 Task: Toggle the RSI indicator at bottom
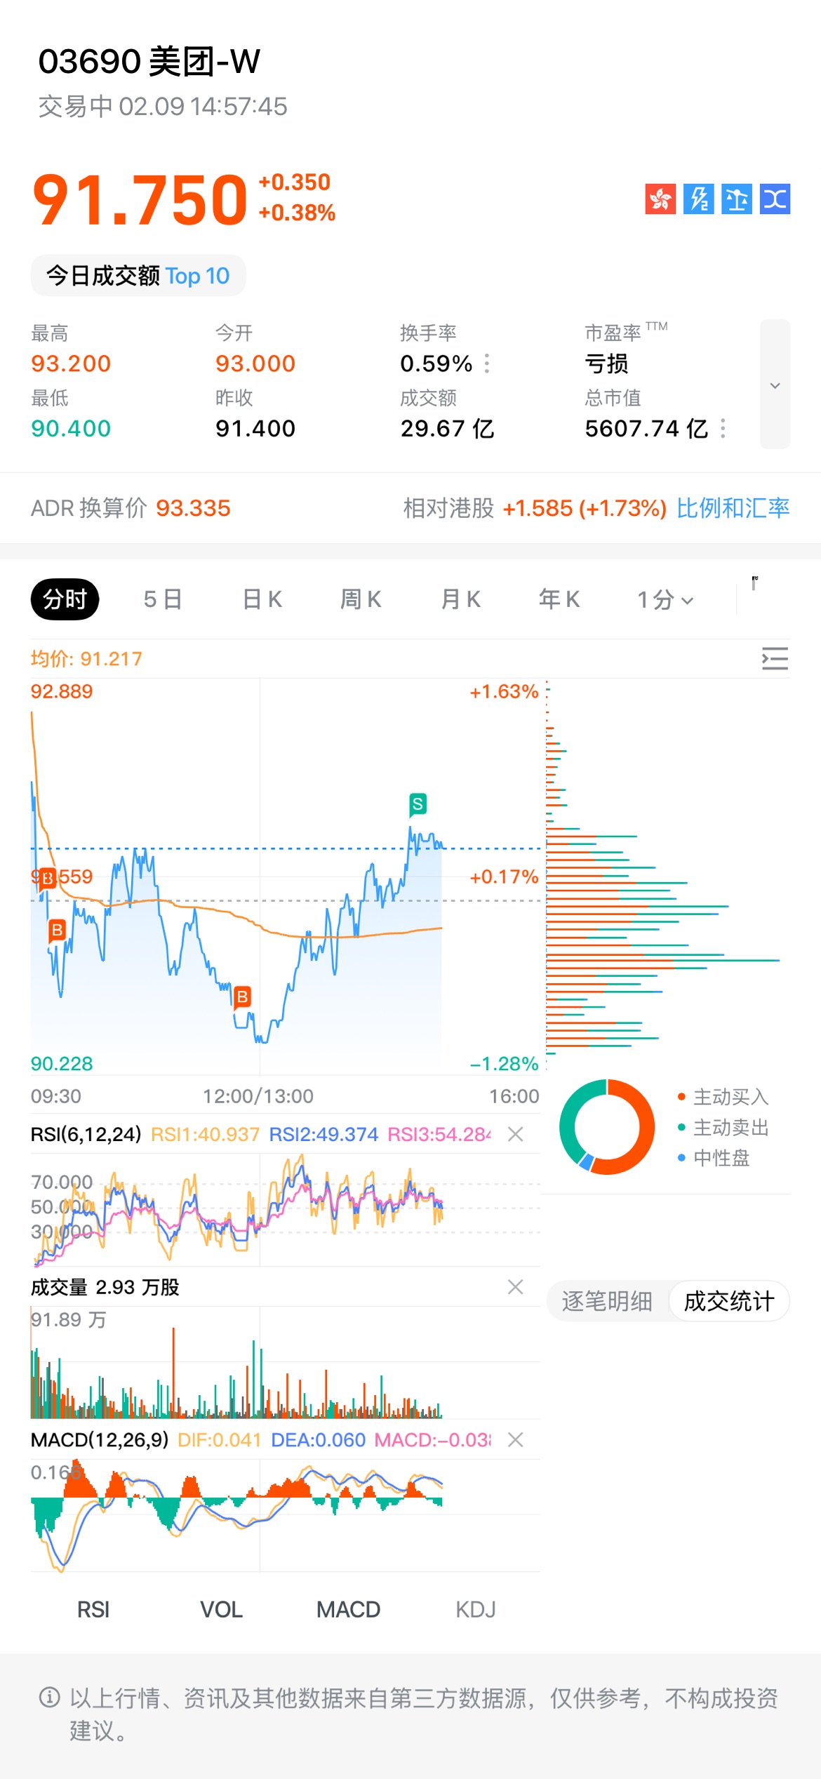[x=93, y=1609]
